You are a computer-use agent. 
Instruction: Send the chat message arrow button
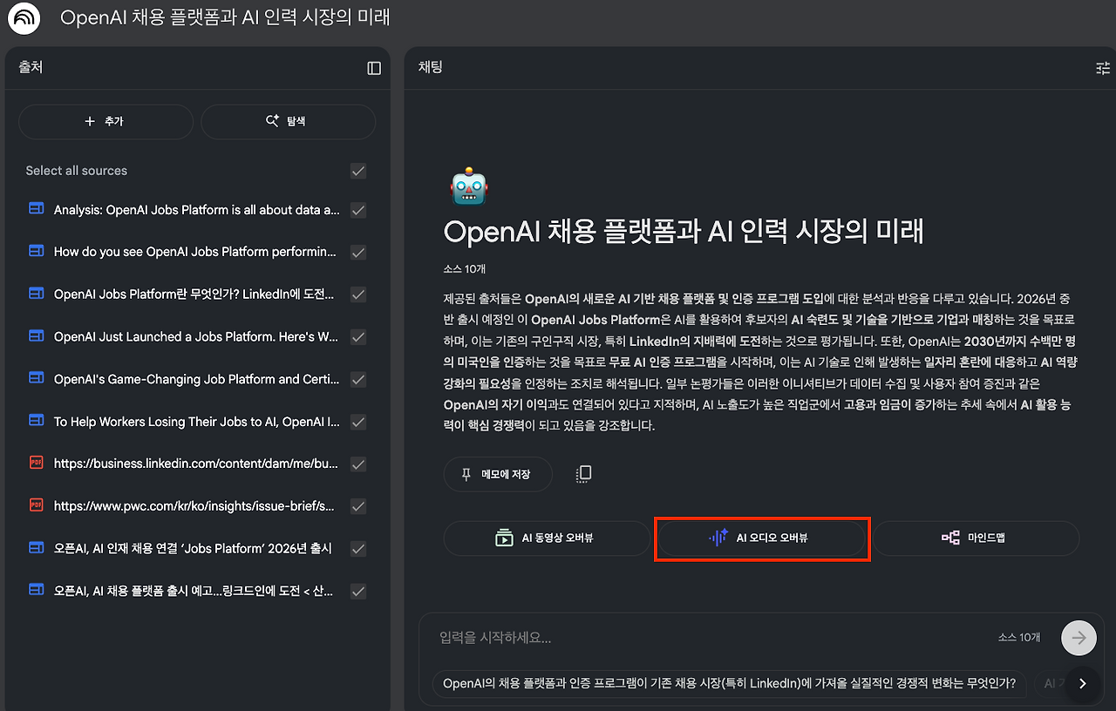click(1079, 638)
